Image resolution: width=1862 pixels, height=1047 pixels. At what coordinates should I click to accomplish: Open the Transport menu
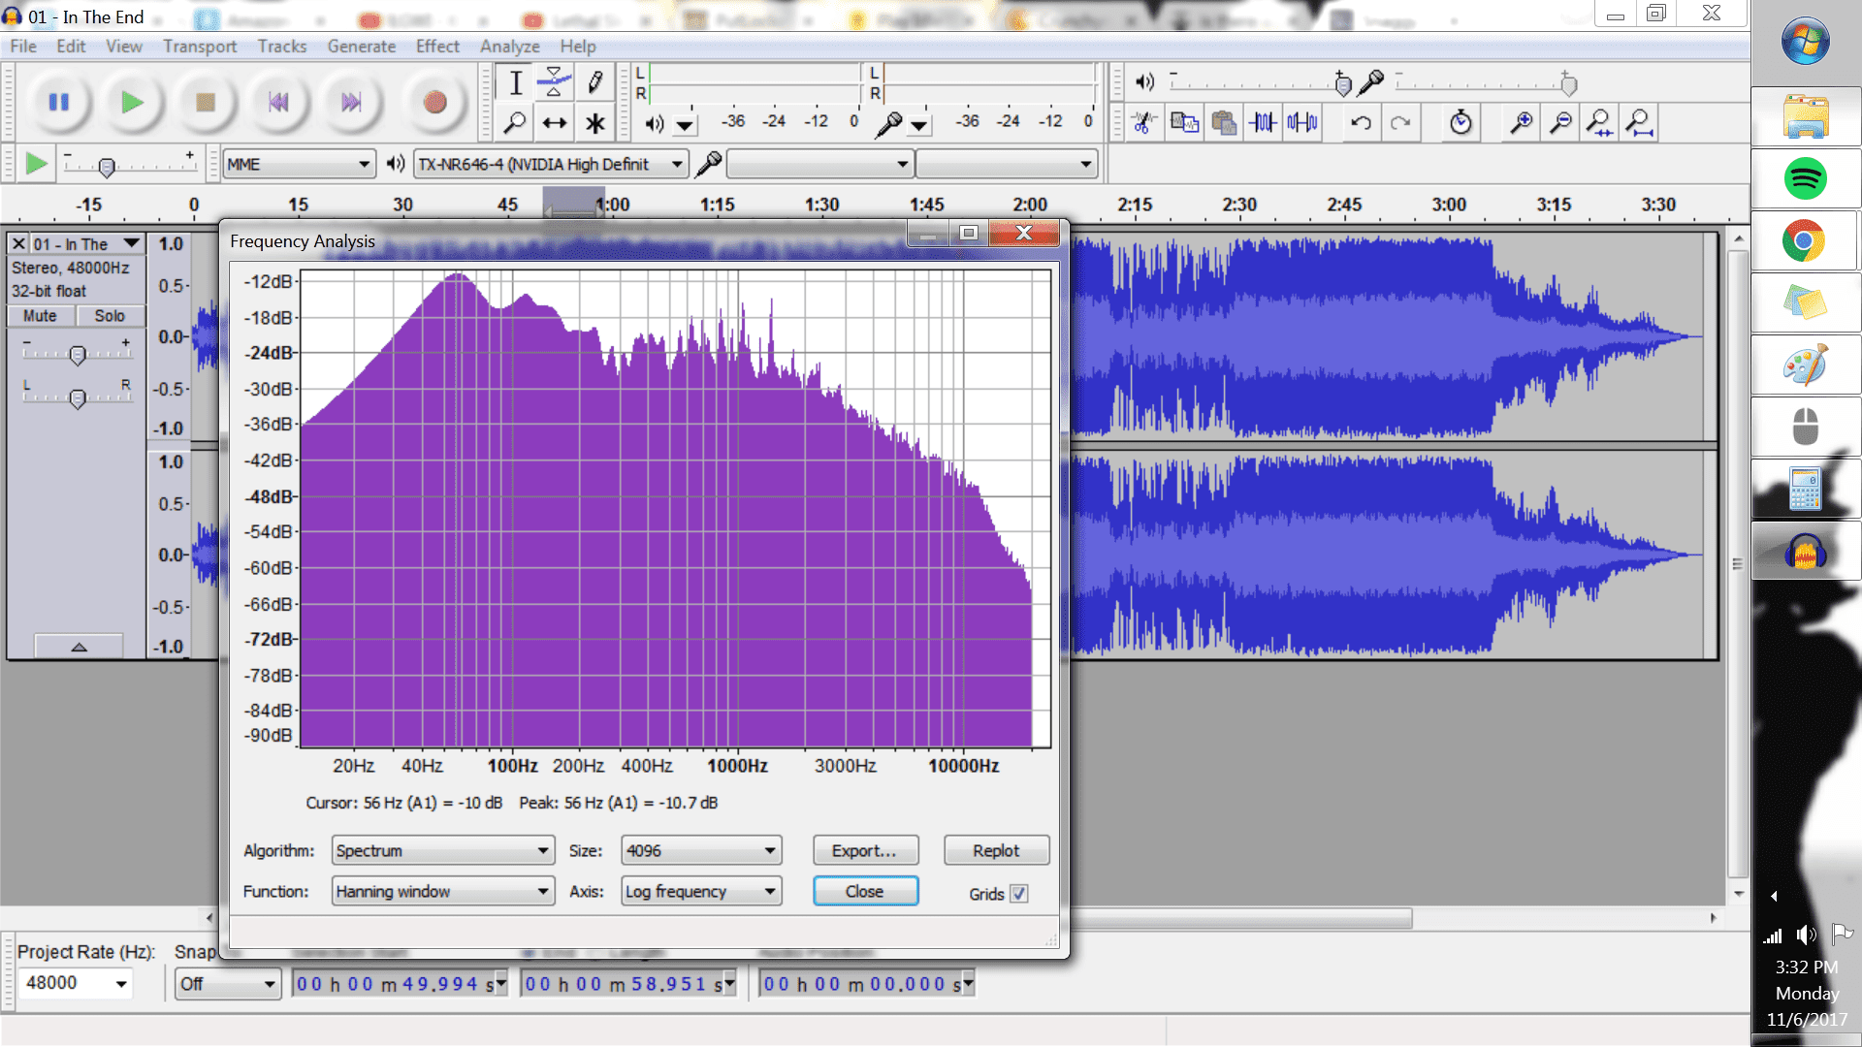click(200, 47)
